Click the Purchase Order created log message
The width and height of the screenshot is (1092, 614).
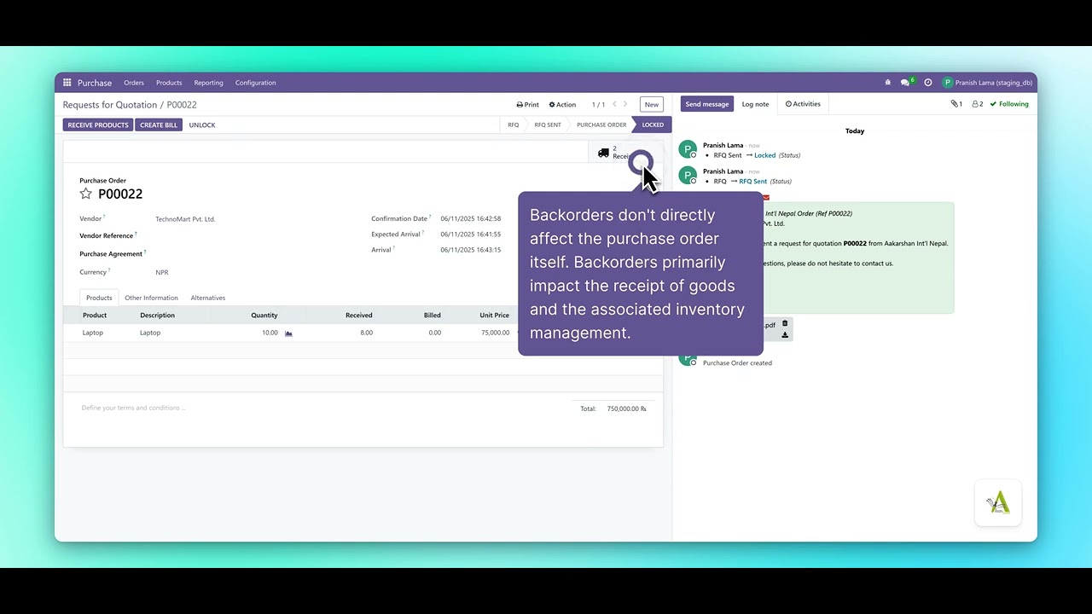click(737, 363)
